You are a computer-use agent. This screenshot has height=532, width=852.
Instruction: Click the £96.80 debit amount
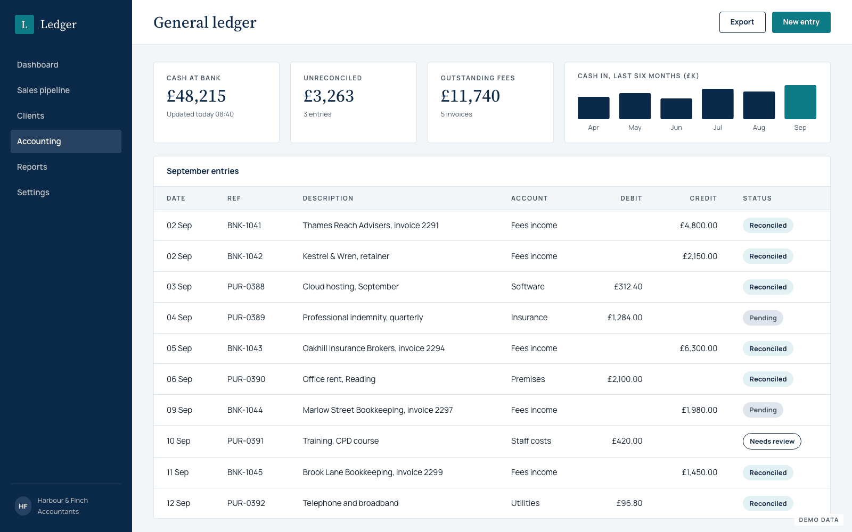[x=629, y=503]
